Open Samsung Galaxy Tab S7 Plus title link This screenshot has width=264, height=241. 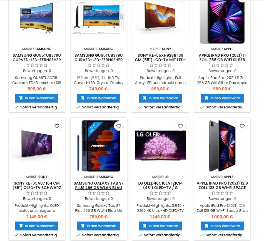click(99, 185)
